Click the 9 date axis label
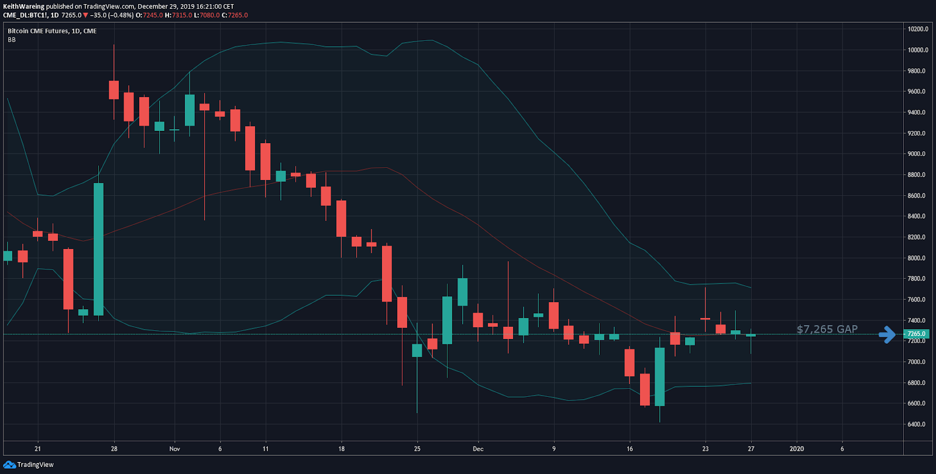The height and width of the screenshot is (474, 936). click(554, 449)
